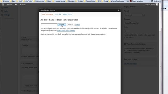
Task: Switch to the Media Library tab
Action: (68, 14)
